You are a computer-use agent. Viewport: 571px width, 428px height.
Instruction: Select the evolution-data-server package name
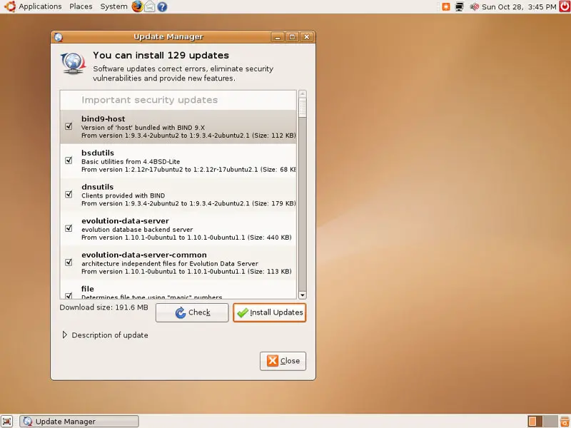125,221
